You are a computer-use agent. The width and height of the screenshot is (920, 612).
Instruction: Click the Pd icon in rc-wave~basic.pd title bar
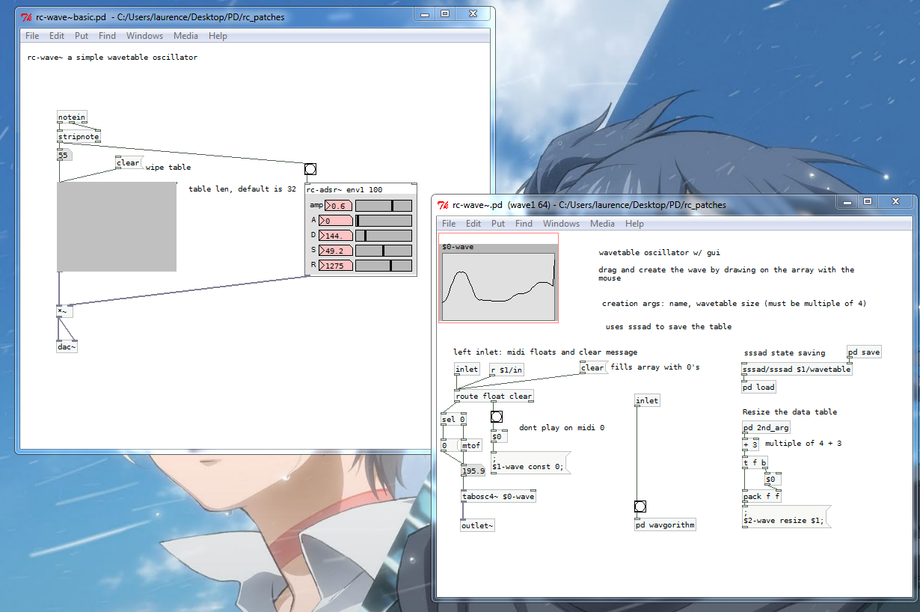25,16
